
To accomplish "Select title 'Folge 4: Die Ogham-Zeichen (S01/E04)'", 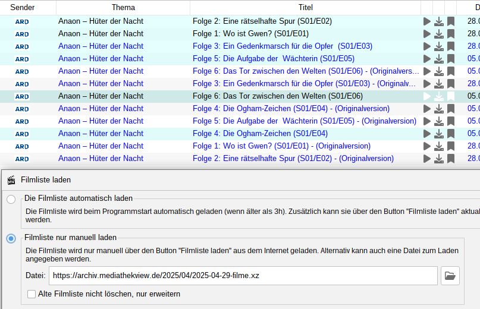I will [x=260, y=134].
